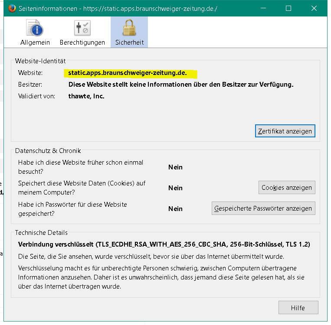Click the TLS encryption details line
The width and height of the screenshot is (331, 325).
164,244
